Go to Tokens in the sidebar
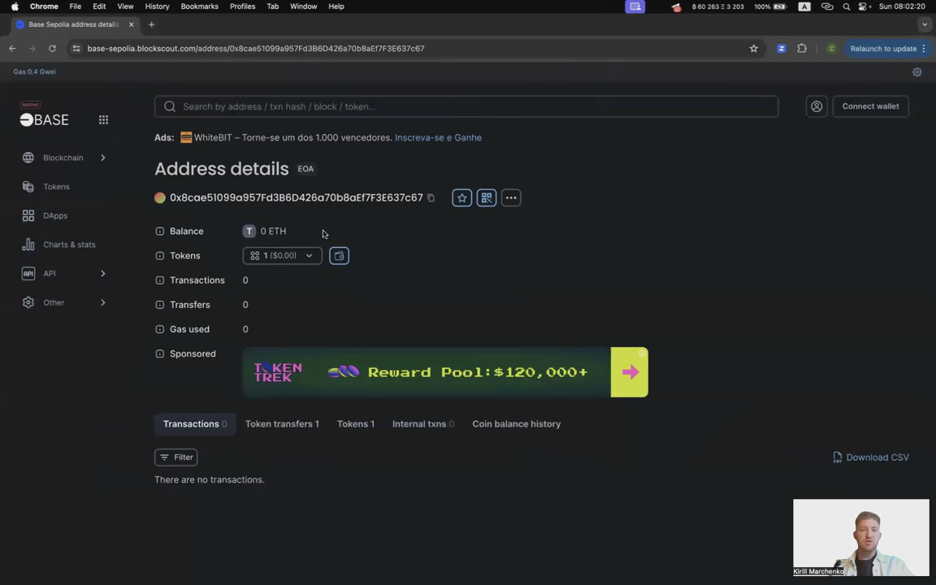 [x=56, y=187]
